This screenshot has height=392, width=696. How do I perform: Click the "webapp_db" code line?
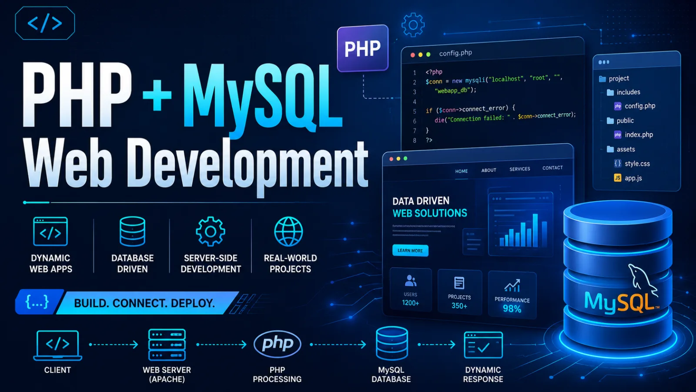point(455,90)
